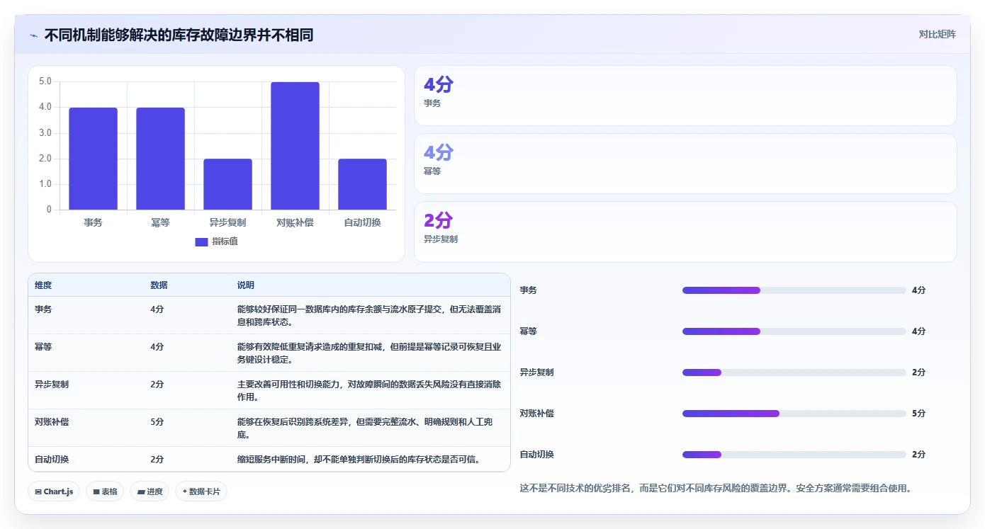The image size is (985, 529).
Task: Select the 异步复制 cell in the table
Action: pyautogui.click(x=52, y=385)
